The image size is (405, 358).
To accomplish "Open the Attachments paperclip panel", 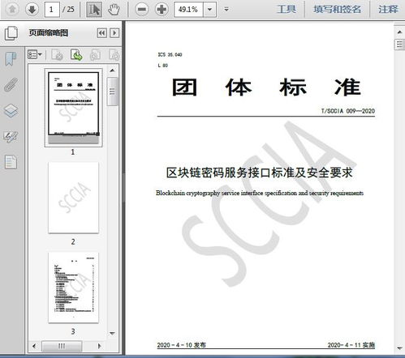I will pyautogui.click(x=11, y=85).
